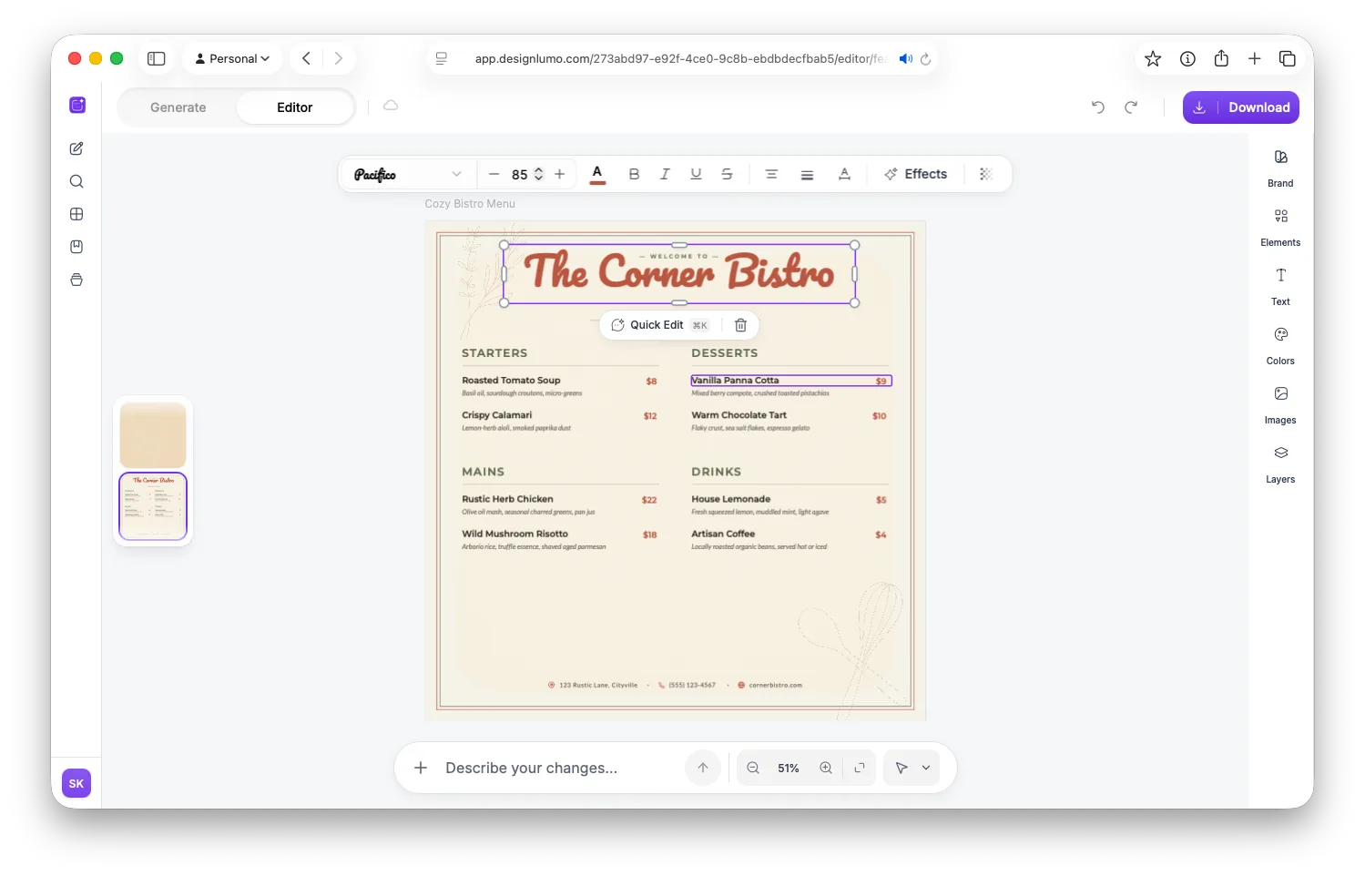Open text case formatting icon
Image resolution: width=1365 pixels, height=876 pixels.
tap(844, 174)
